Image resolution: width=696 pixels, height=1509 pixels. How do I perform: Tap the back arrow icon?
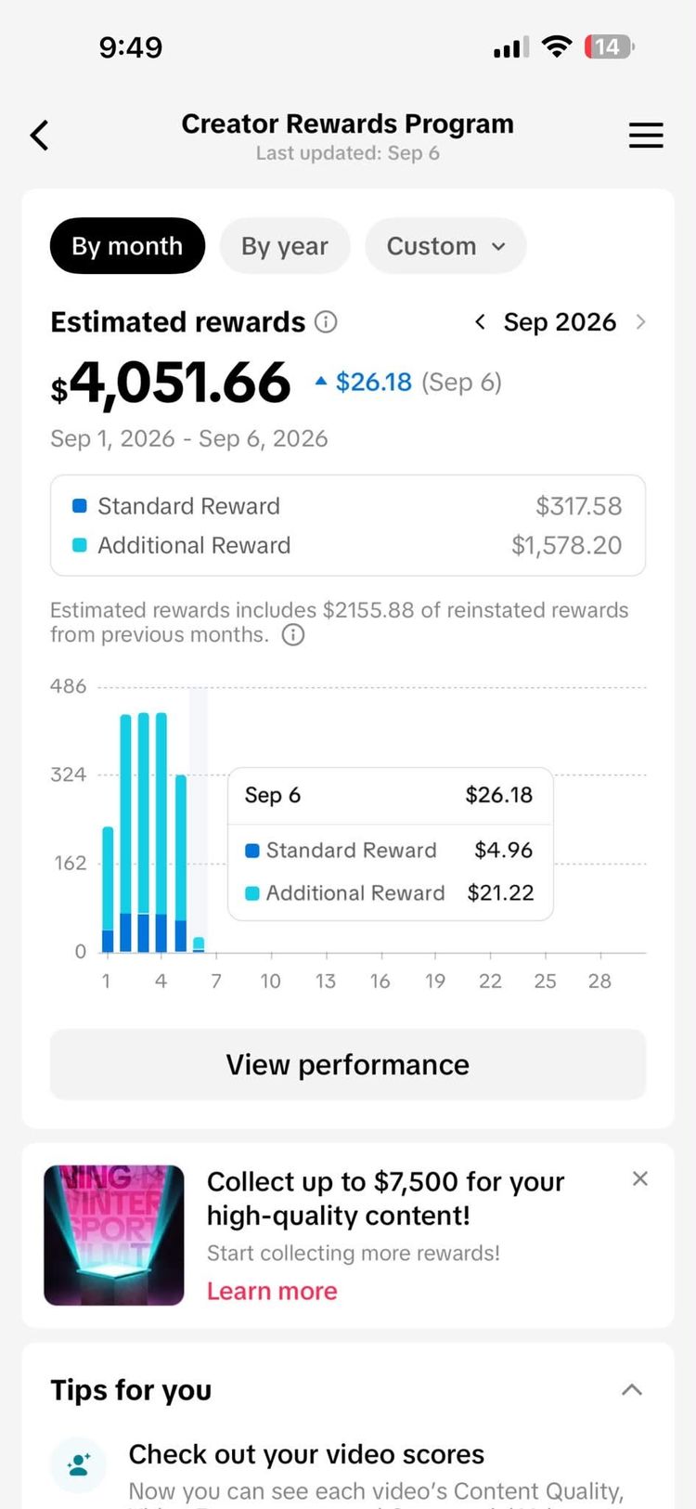[x=39, y=136]
